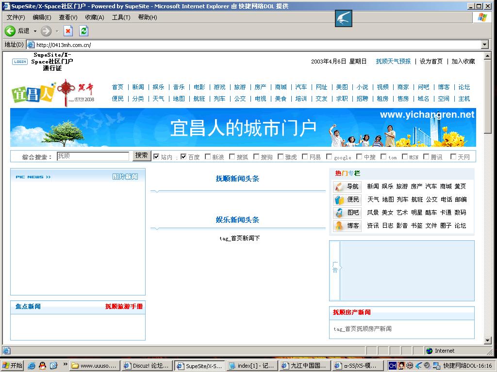This screenshot has width=497, height=372.
Task: Expand the address bar URL dropdown
Action: point(484,45)
